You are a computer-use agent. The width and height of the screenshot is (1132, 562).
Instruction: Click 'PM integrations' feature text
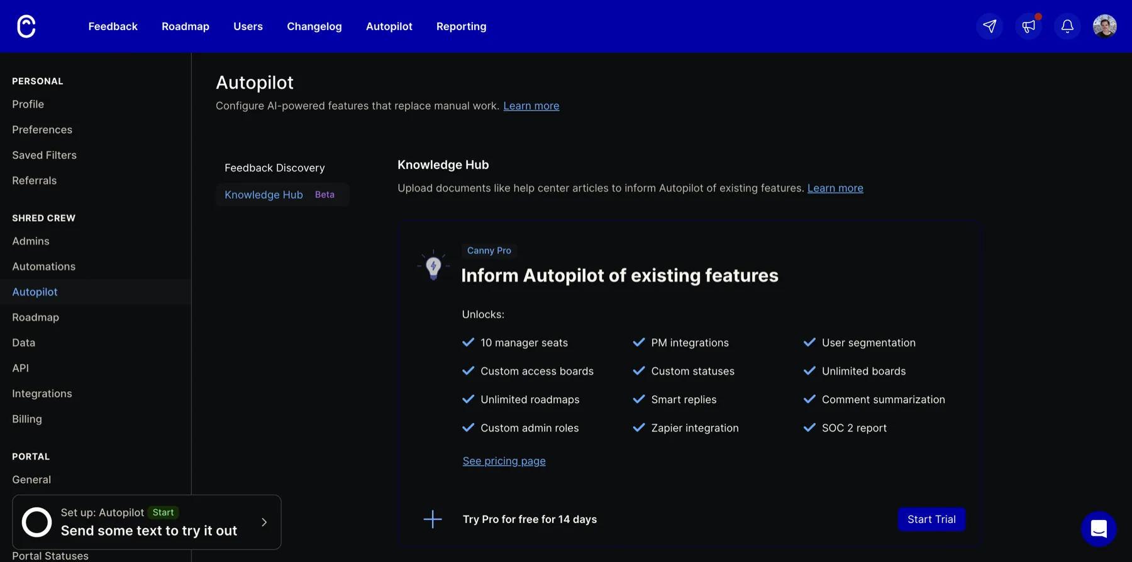[x=690, y=343]
